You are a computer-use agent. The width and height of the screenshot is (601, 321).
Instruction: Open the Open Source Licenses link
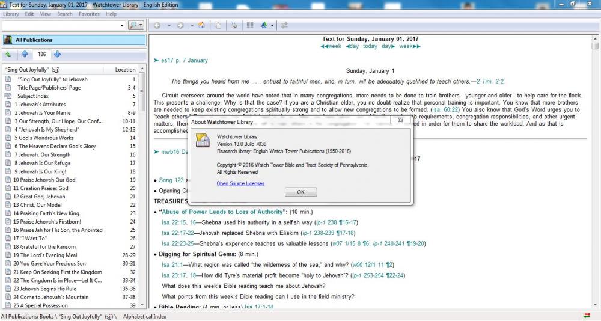[x=240, y=183]
